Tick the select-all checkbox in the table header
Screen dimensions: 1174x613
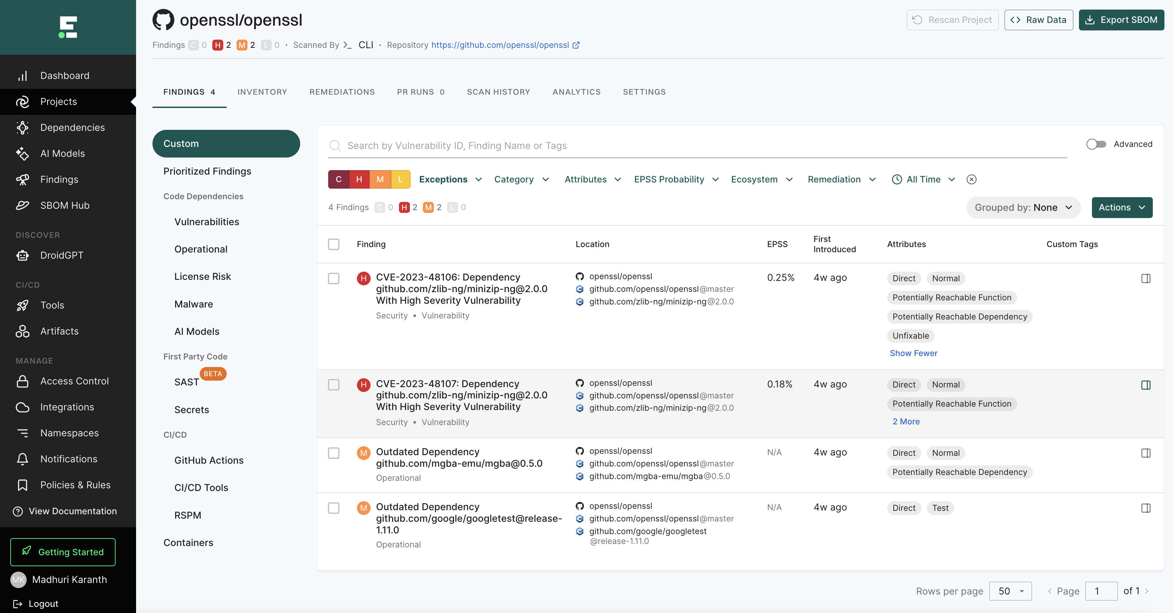pyautogui.click(x=334, y=244)
